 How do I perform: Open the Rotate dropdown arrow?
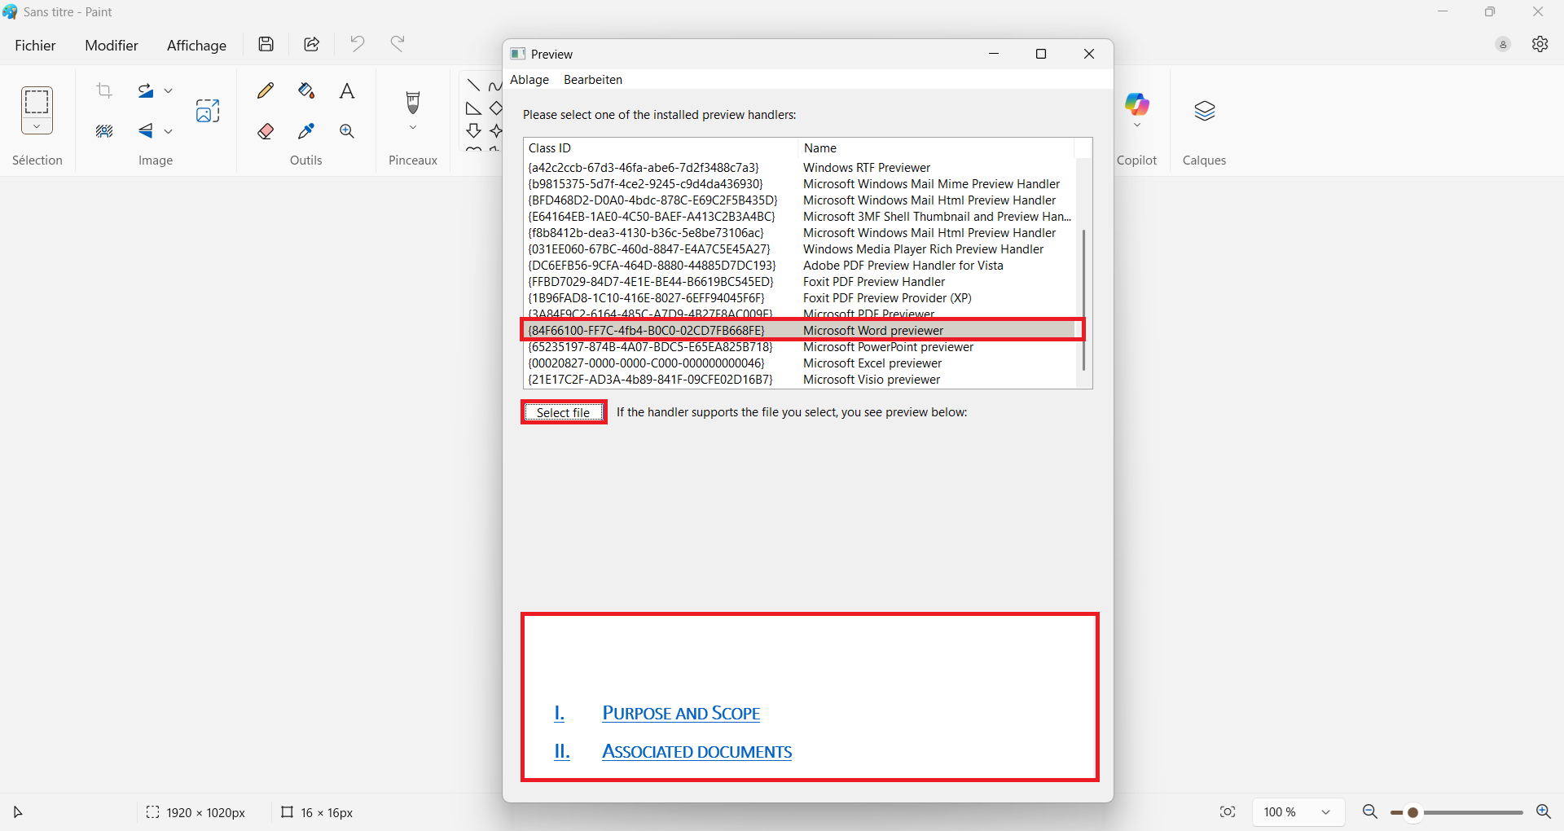(x=169, y=90)
